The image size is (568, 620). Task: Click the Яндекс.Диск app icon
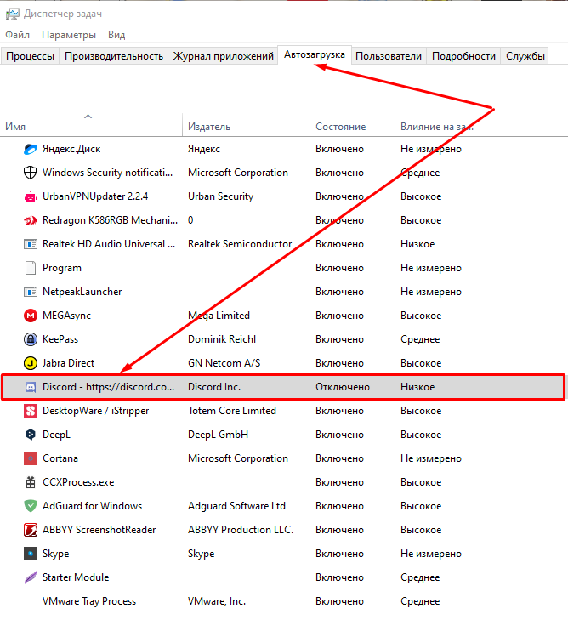31,149
